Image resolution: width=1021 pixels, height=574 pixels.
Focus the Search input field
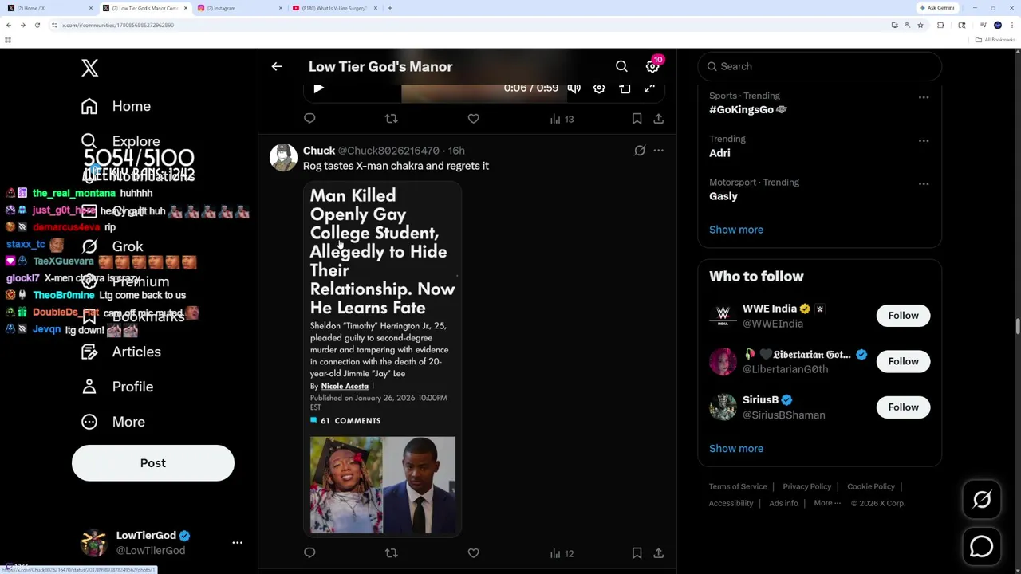pyautogui.click(x=820, y=66)
